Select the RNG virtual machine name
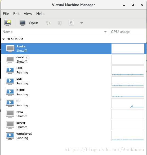The height and width of the screenshot is (155, 147). (20, 112)
